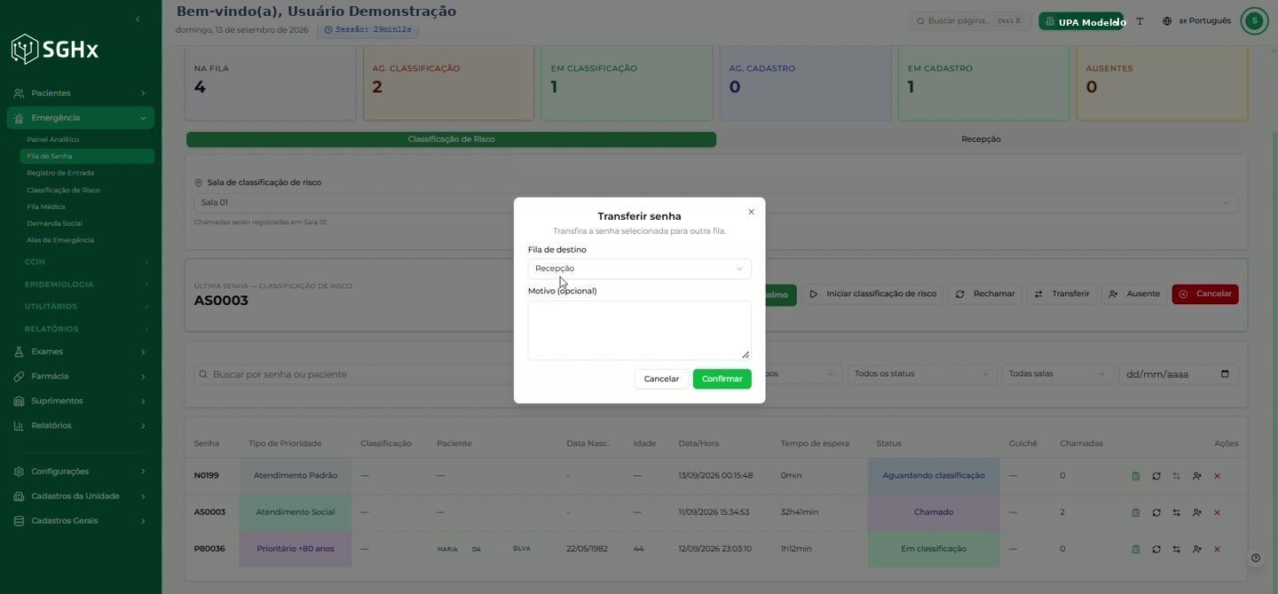This screenshot has width=1278, height=594.
Task: Go to Registro de Entrada
Action: 60,173
